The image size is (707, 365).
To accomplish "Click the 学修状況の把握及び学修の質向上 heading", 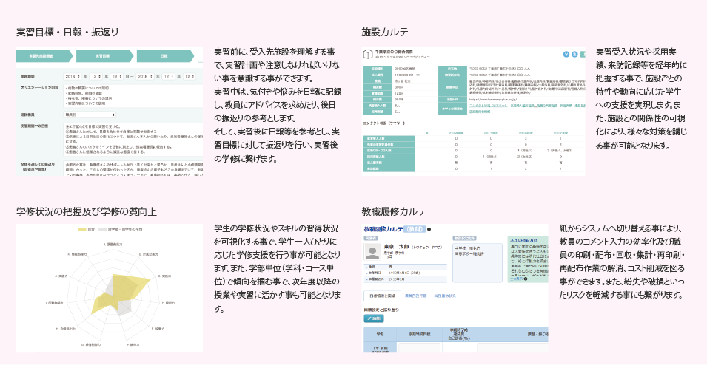I will click(87, 211).
